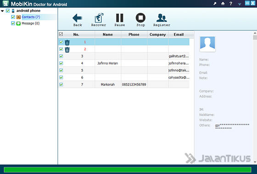Viewport: 257px width, 174px height.
Task: Click the phone icon beside android phone
Action: coord(13,11)
